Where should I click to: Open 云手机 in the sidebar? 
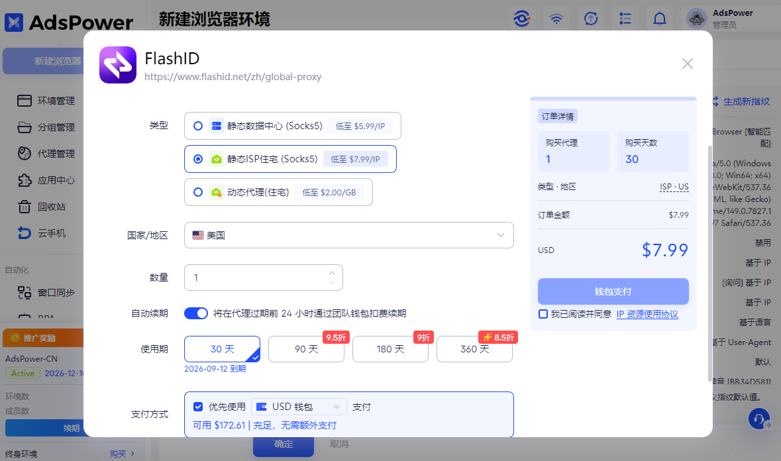pyautogui.click(x=52, y=233)
